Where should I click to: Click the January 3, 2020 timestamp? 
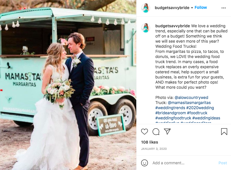154,149
